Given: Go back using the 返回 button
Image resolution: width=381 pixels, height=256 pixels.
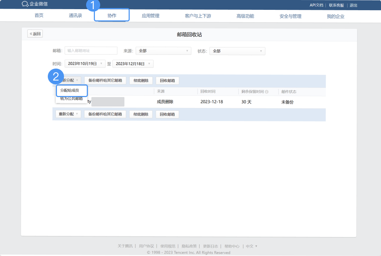Looking at the screenshot, I should 35,34.
